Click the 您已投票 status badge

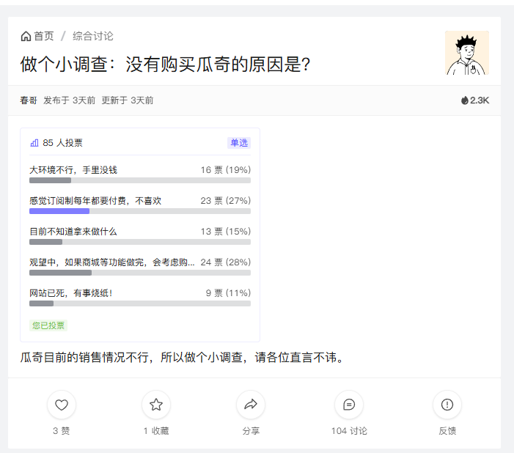48,325
